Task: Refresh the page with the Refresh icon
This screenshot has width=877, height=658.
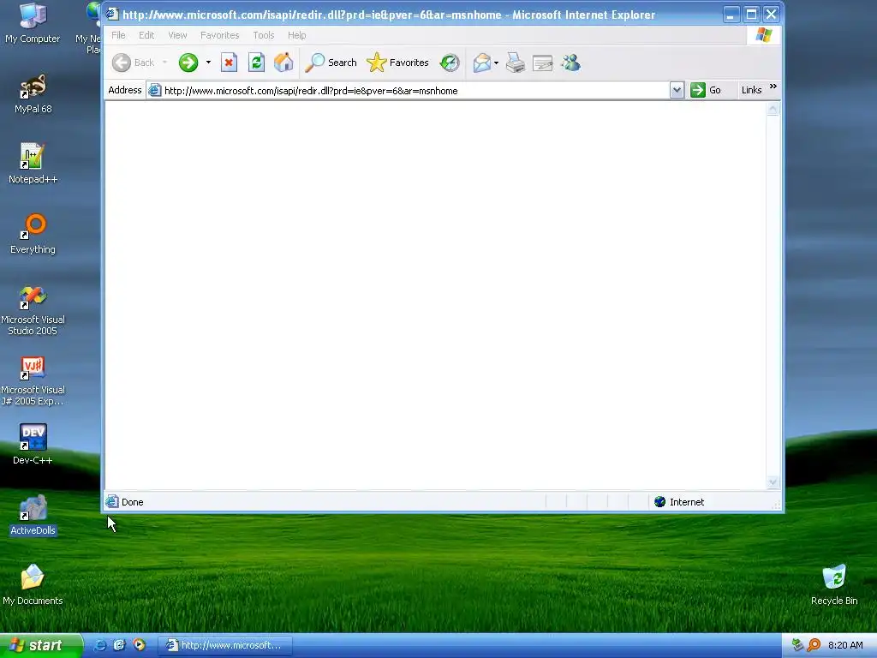Action: 256,63
